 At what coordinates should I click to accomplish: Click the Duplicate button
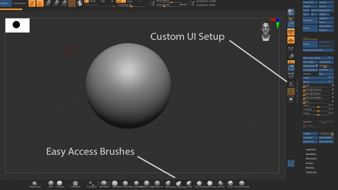(310, 20)
